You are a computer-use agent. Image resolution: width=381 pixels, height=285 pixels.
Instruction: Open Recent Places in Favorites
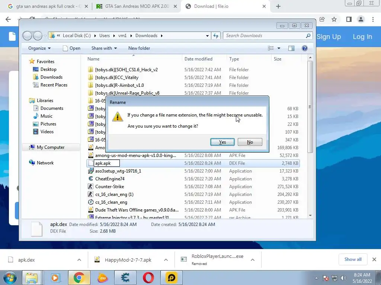tap(54, 85)
